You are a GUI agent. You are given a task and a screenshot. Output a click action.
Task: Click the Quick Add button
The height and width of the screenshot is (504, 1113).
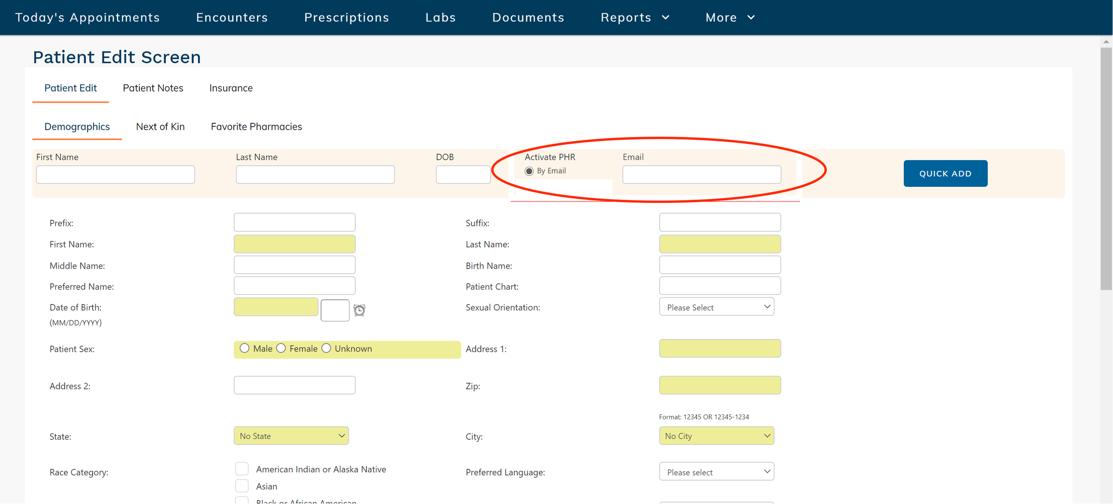coord(945,173)
